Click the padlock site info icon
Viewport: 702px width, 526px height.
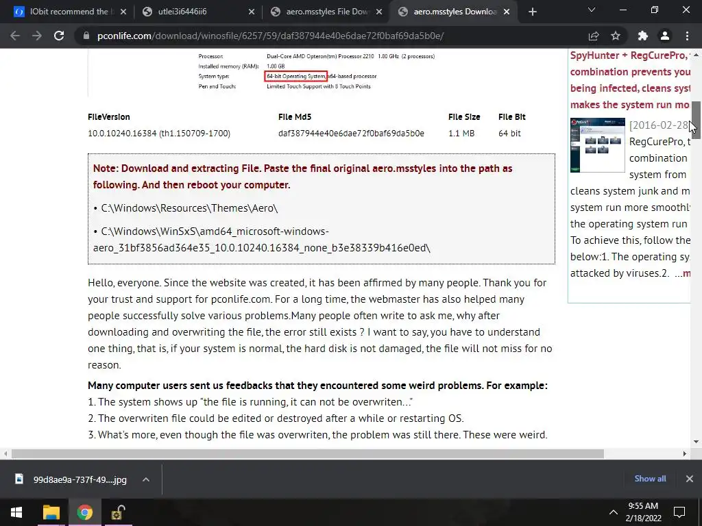click(86, 36)
